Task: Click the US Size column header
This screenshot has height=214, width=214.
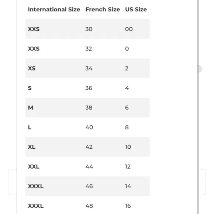Action: pos(136,10)
